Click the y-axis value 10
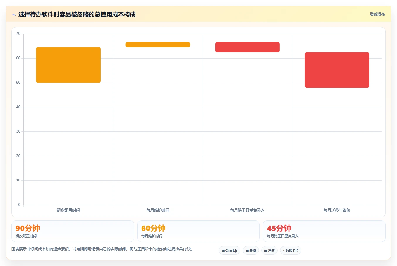 (x=18, y=180)
